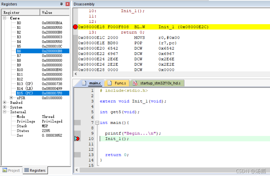Toggle the breakpoint on source line 10
The width and height of the screenshot is (270, 176).
77,139
